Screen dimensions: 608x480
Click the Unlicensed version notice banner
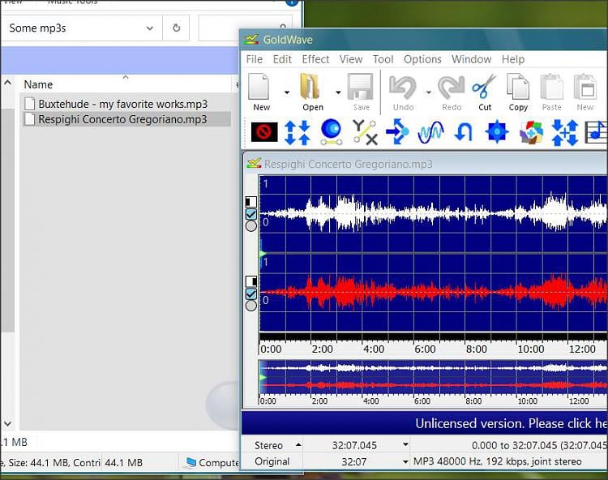point(511,423)
